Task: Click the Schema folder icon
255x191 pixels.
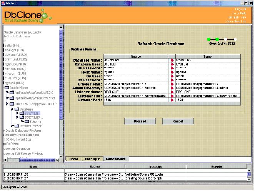Action: coord(27,121)
